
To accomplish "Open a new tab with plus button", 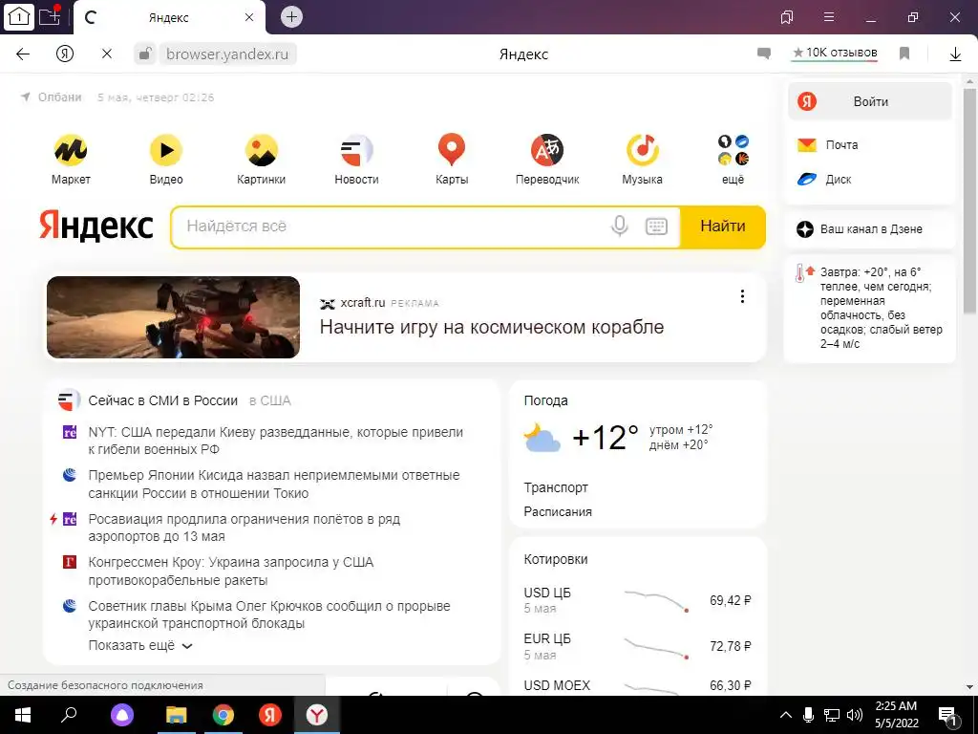I will (291, 17).
